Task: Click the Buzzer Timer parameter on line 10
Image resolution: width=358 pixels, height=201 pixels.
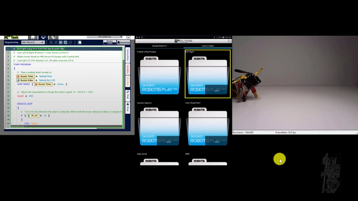Action: coord(43,84)
